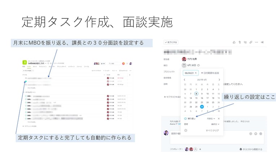Open the emoji picker in comment box

coord(256,133)
